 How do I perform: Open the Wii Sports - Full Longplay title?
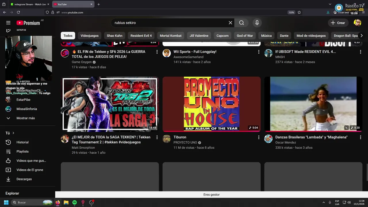[195, 52]
